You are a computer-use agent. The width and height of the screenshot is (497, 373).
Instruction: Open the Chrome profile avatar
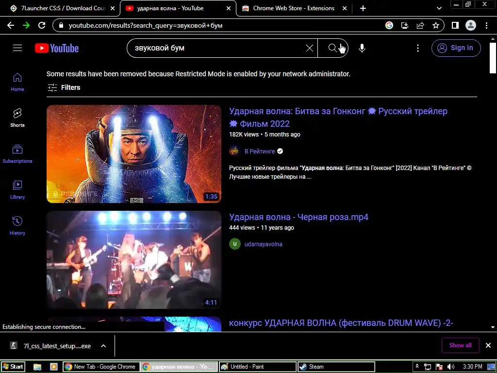coord(471,25)
